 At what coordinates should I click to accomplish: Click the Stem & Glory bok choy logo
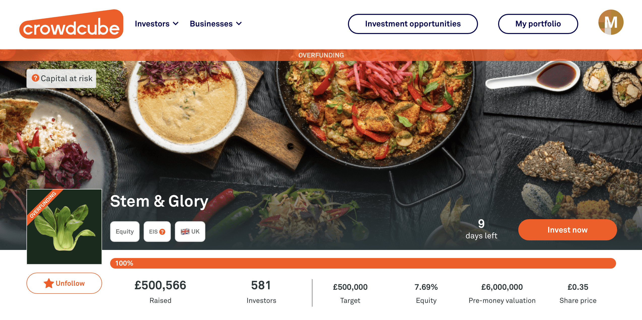click(x=64, y=227)
